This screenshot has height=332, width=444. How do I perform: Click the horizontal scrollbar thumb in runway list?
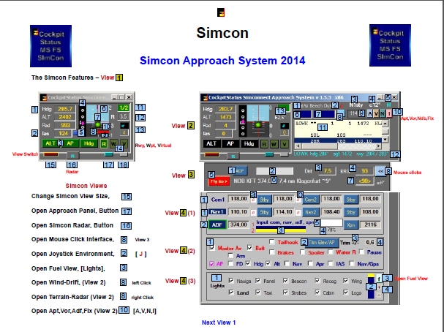320,146
